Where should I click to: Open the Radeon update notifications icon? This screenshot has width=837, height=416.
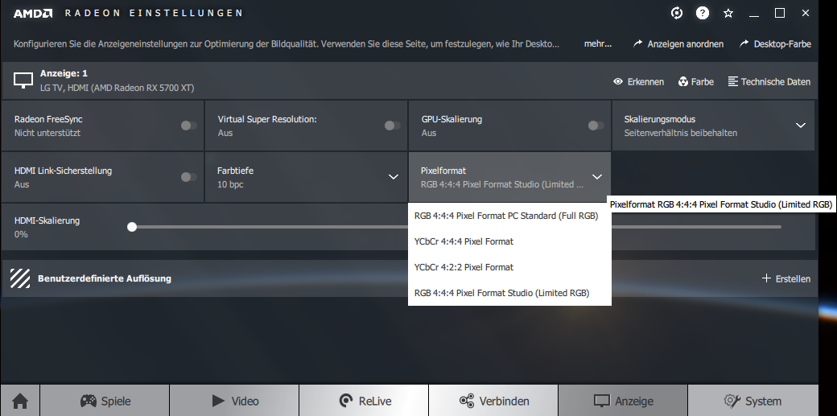tap(676, 14)
